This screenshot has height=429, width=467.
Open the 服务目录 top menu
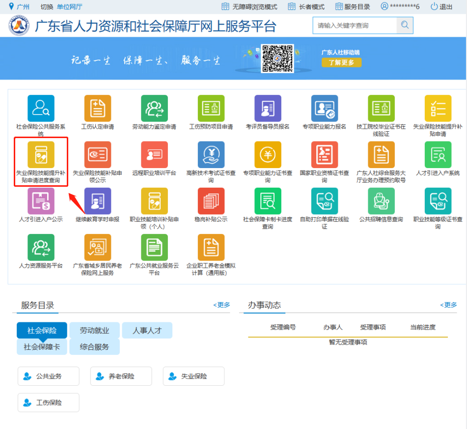(x=353, y=7)
